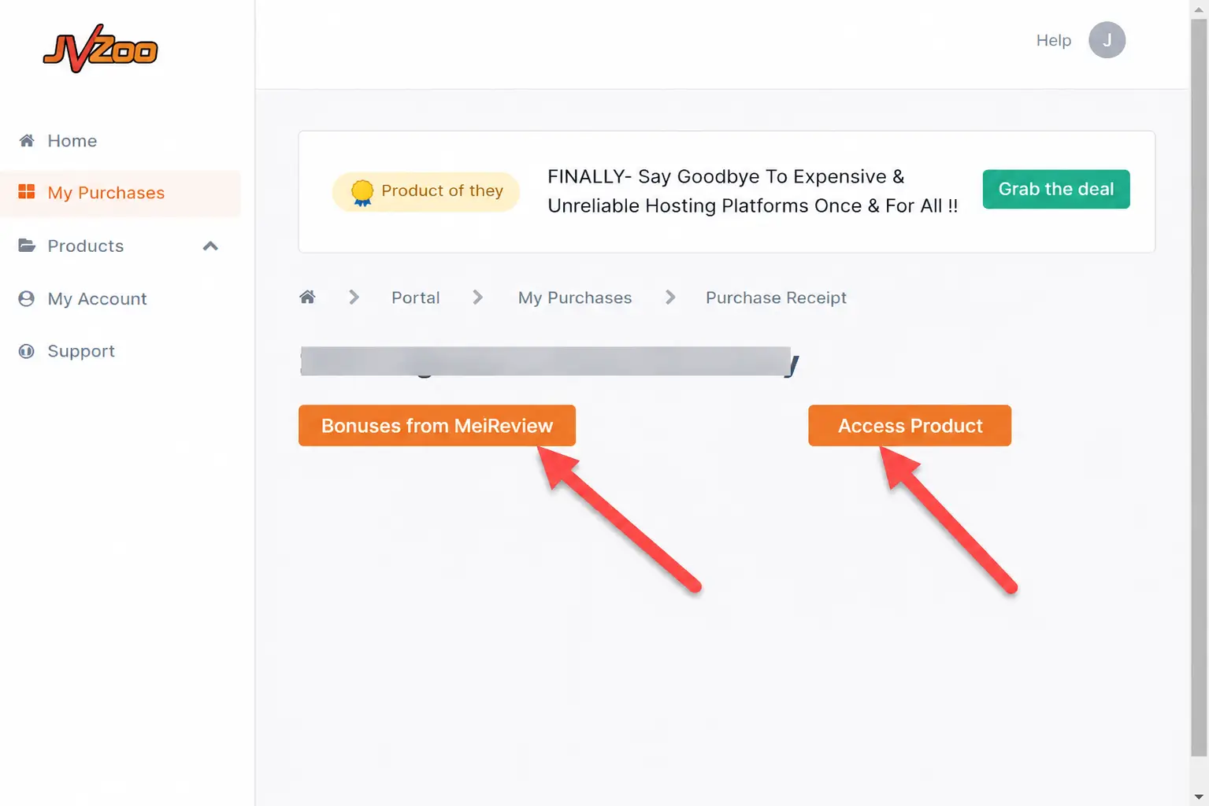Click the Access Product button
Image resolution: width=1209 pixels, height=806 pixels.
(910, 426)
